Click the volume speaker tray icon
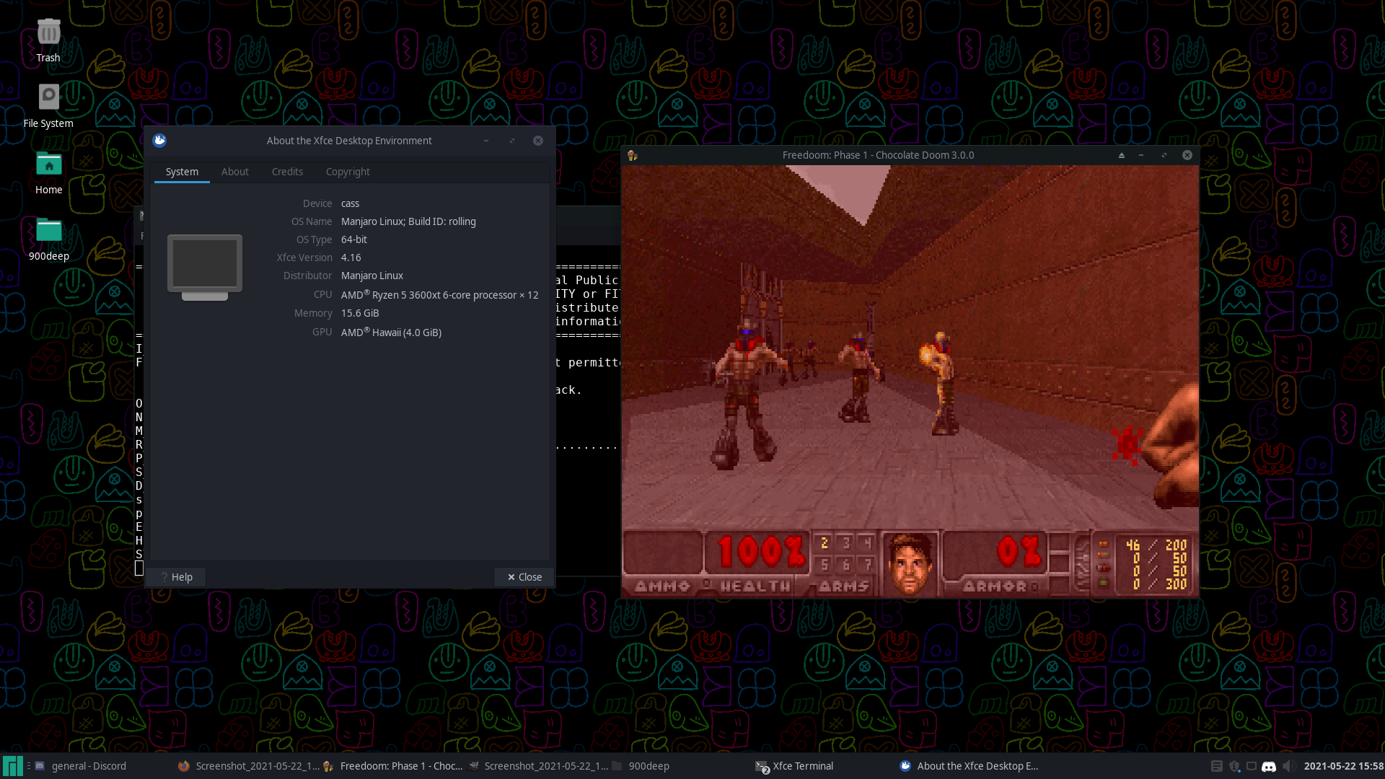 (x=1288, y=766)
